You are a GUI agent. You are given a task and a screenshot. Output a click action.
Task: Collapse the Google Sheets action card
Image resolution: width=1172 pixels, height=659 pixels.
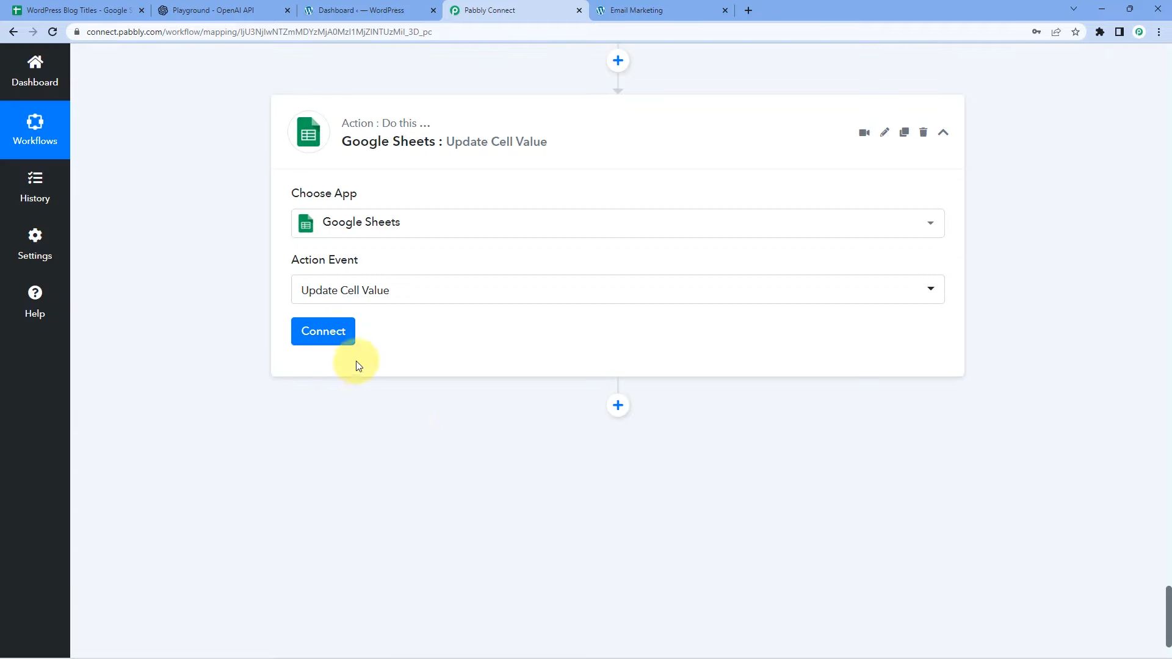pos(943,132)
